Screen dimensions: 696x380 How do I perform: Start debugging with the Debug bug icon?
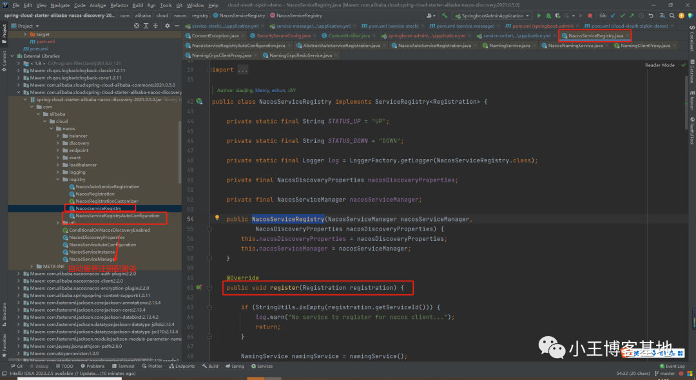click(548, 15)
